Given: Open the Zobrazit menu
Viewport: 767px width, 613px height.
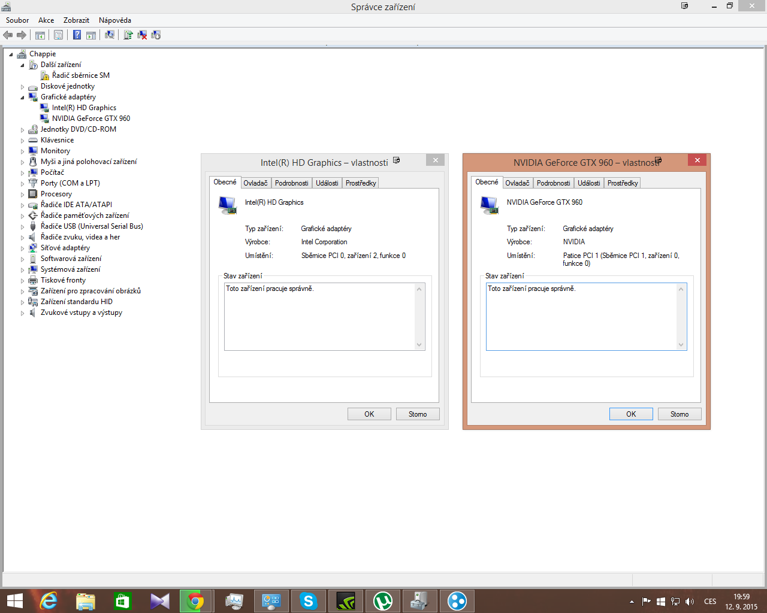Looking at the screenshot, I should pos(76,20).
